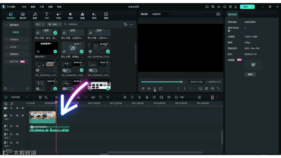Open the 文件 menu

click(x=24, y=7)
